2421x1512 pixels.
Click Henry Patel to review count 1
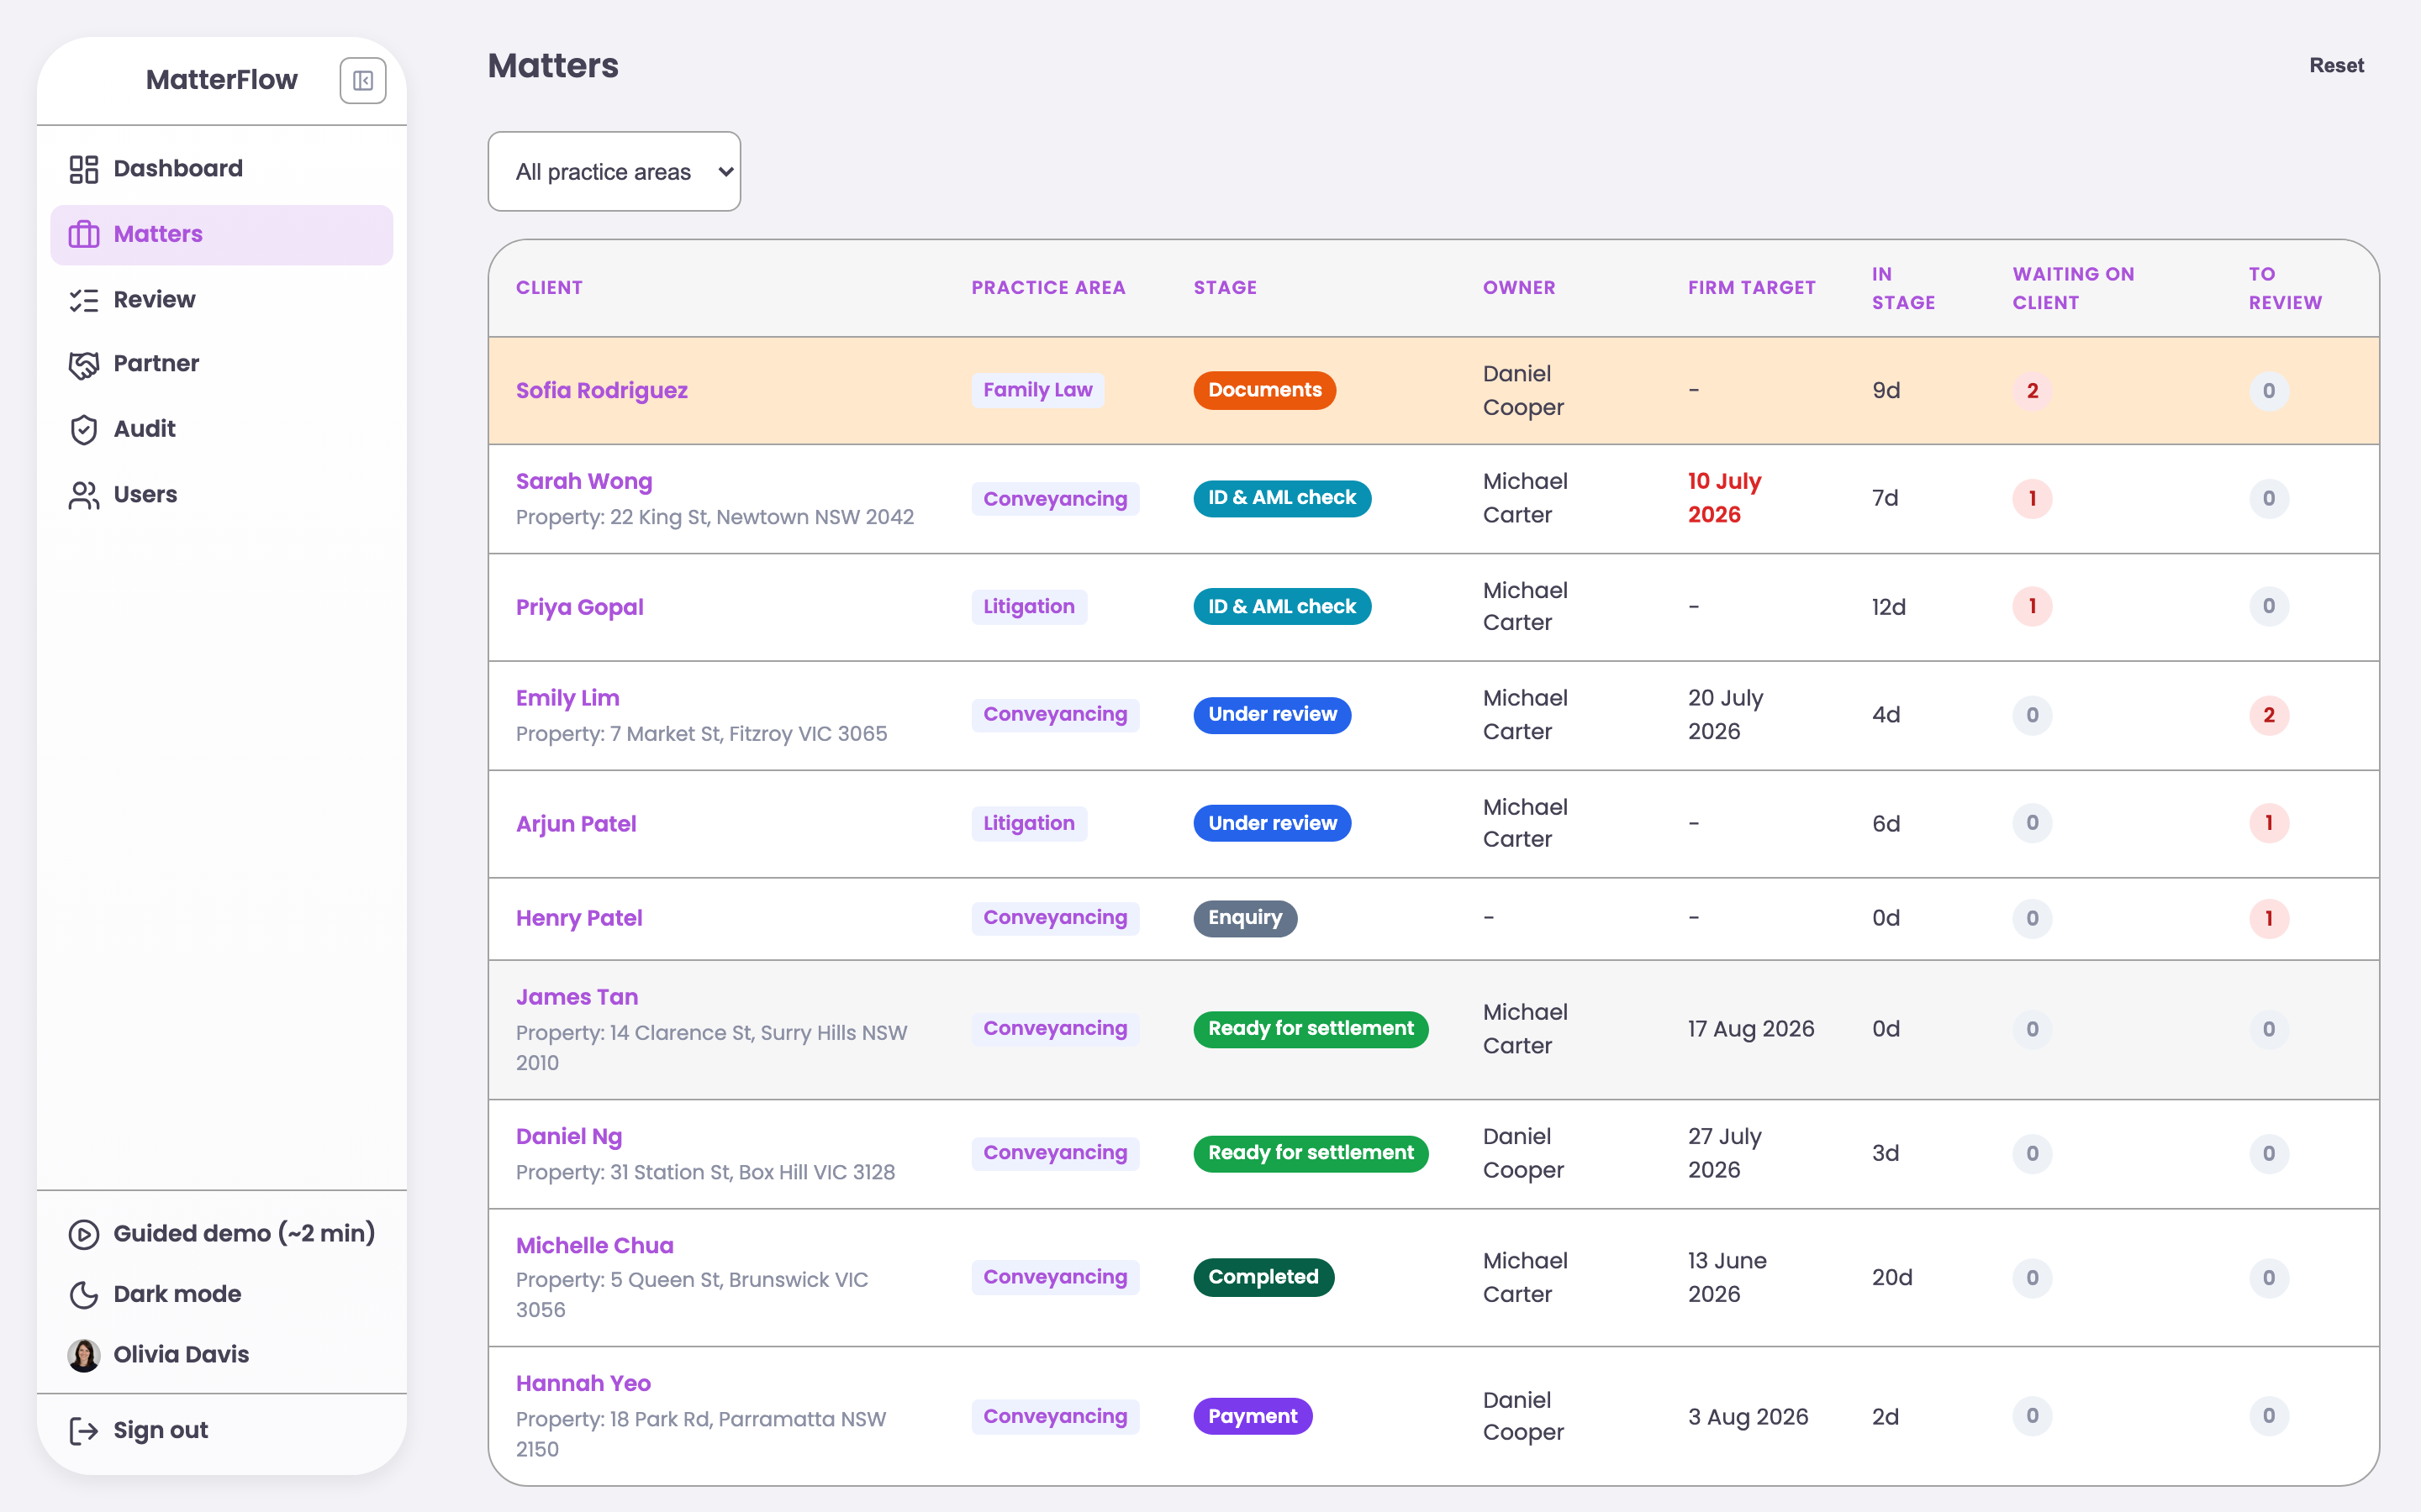(2268, 918)
